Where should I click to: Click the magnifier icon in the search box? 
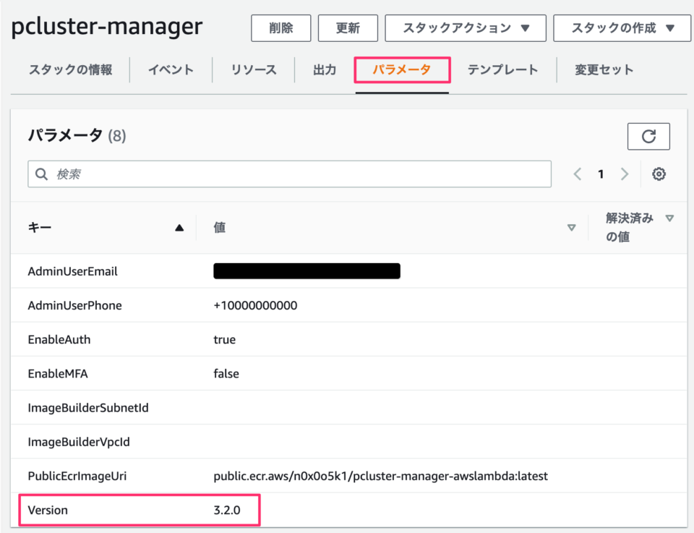point(41,174)
